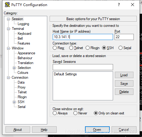Open the Terminal category
Image resolution: width=142 pixels, height=137 pixels.
tap(18, 29)
